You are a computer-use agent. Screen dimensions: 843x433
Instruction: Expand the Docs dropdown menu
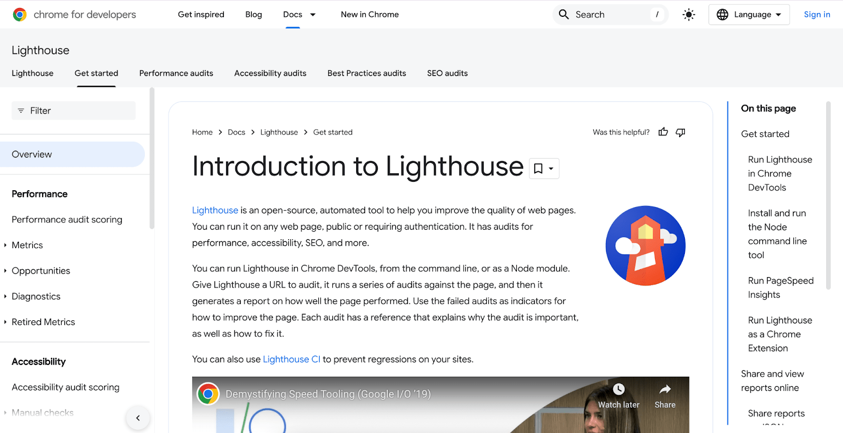click(312, 15)
